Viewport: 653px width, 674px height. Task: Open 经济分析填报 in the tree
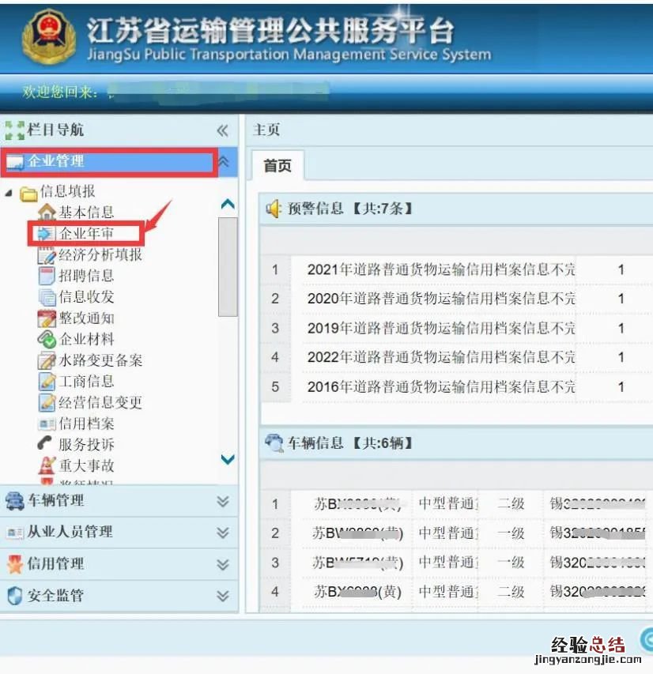coord(100,255)
